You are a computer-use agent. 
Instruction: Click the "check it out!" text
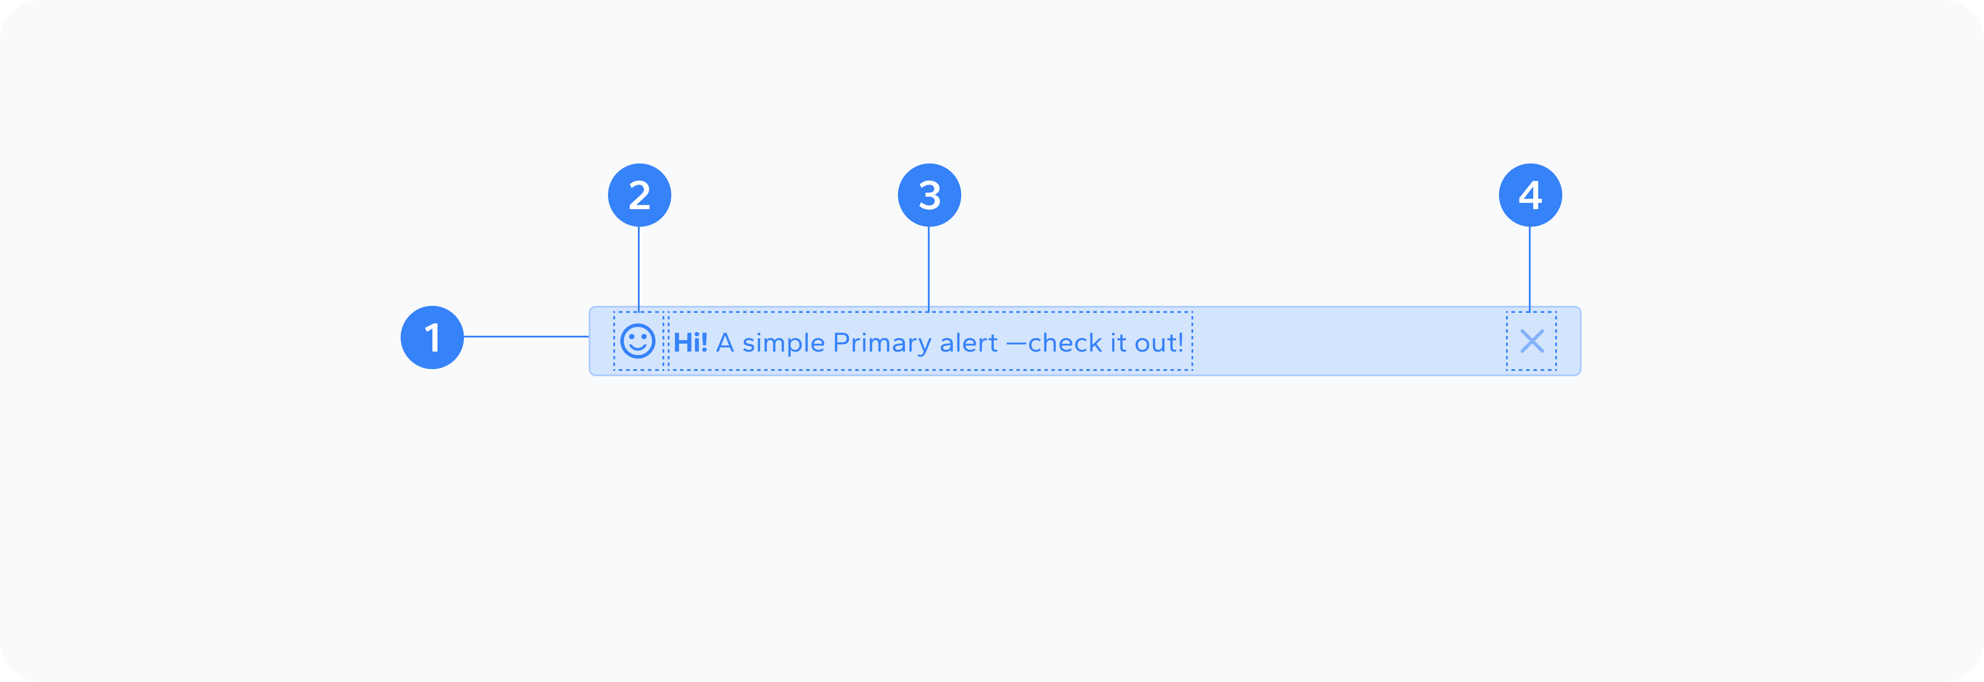1106,342
